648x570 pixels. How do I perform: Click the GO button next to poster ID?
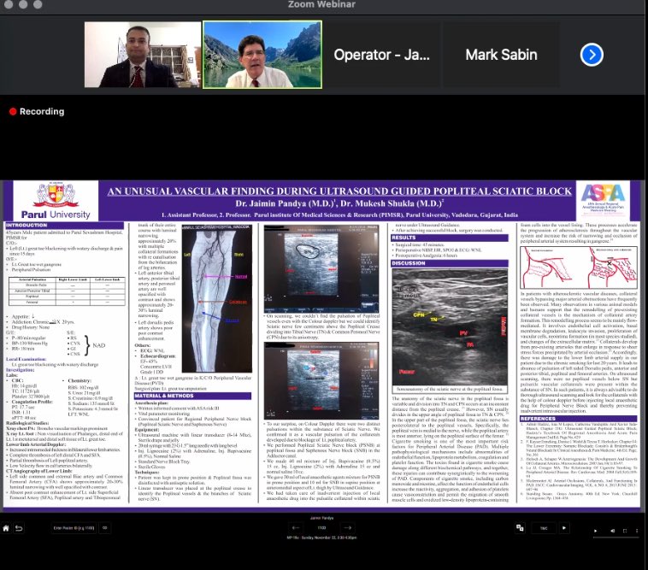105,528
